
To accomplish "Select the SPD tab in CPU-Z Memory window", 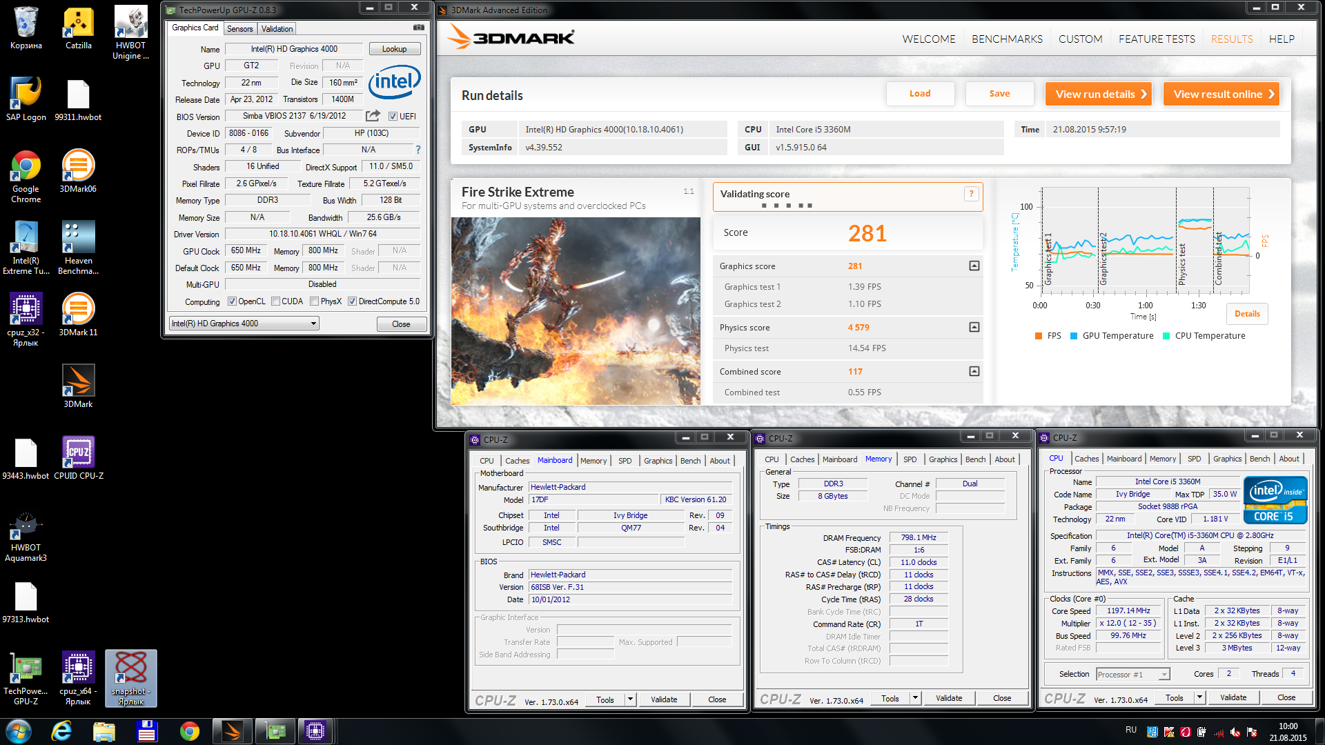I will pyautogui.click(x=910, y=459).
